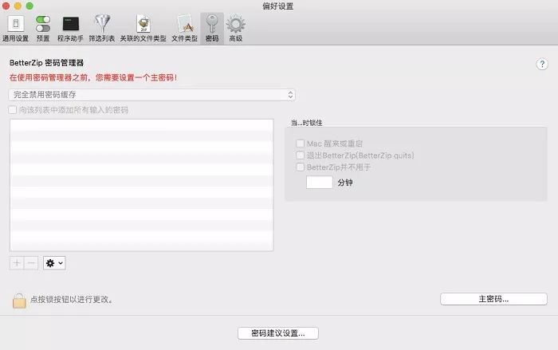This screenshot has width=558, height=350.
Task: Click the 主密码... button
Action: (493, 299)
